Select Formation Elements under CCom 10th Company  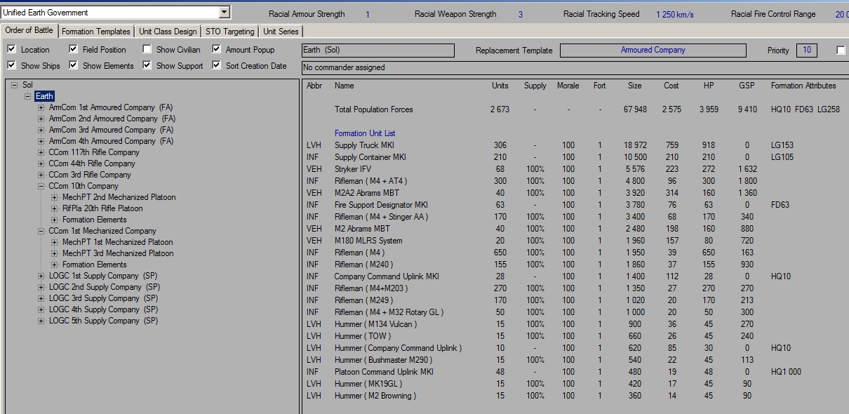click(95, 220)
